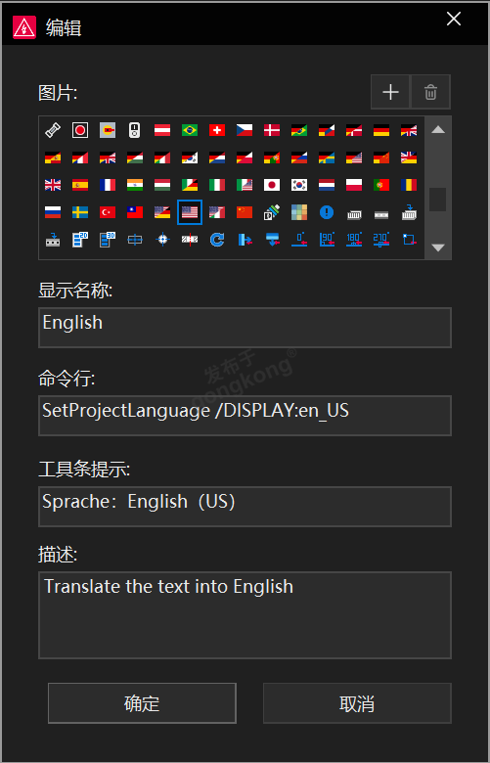Delete picture using the trash button
Viewport: 490px width, 763px height.
tap(430, 92)
